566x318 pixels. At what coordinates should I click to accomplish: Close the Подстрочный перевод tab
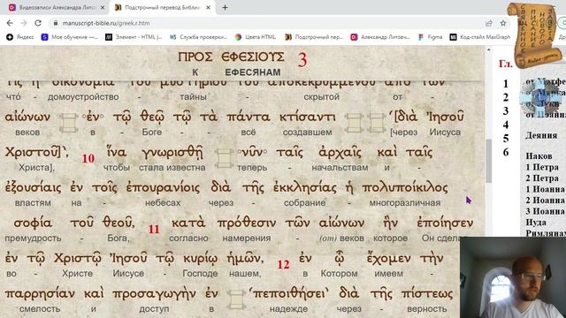[x=209, y=7]
